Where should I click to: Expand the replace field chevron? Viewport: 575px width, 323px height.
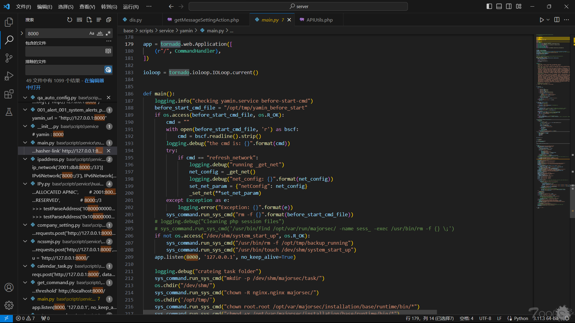pos(22,33)
